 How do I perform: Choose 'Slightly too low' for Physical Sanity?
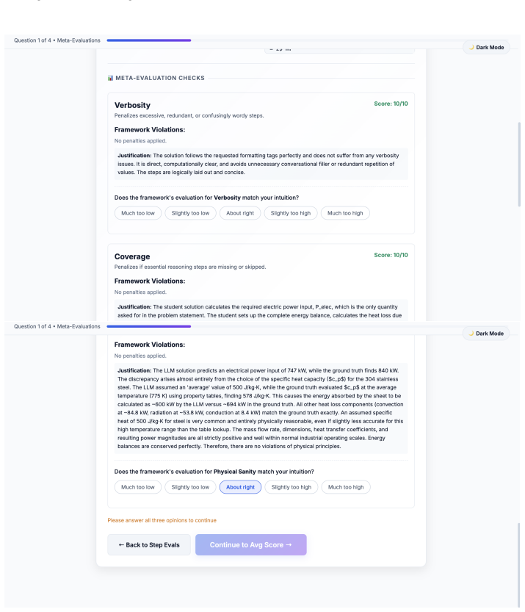point(190,487)
